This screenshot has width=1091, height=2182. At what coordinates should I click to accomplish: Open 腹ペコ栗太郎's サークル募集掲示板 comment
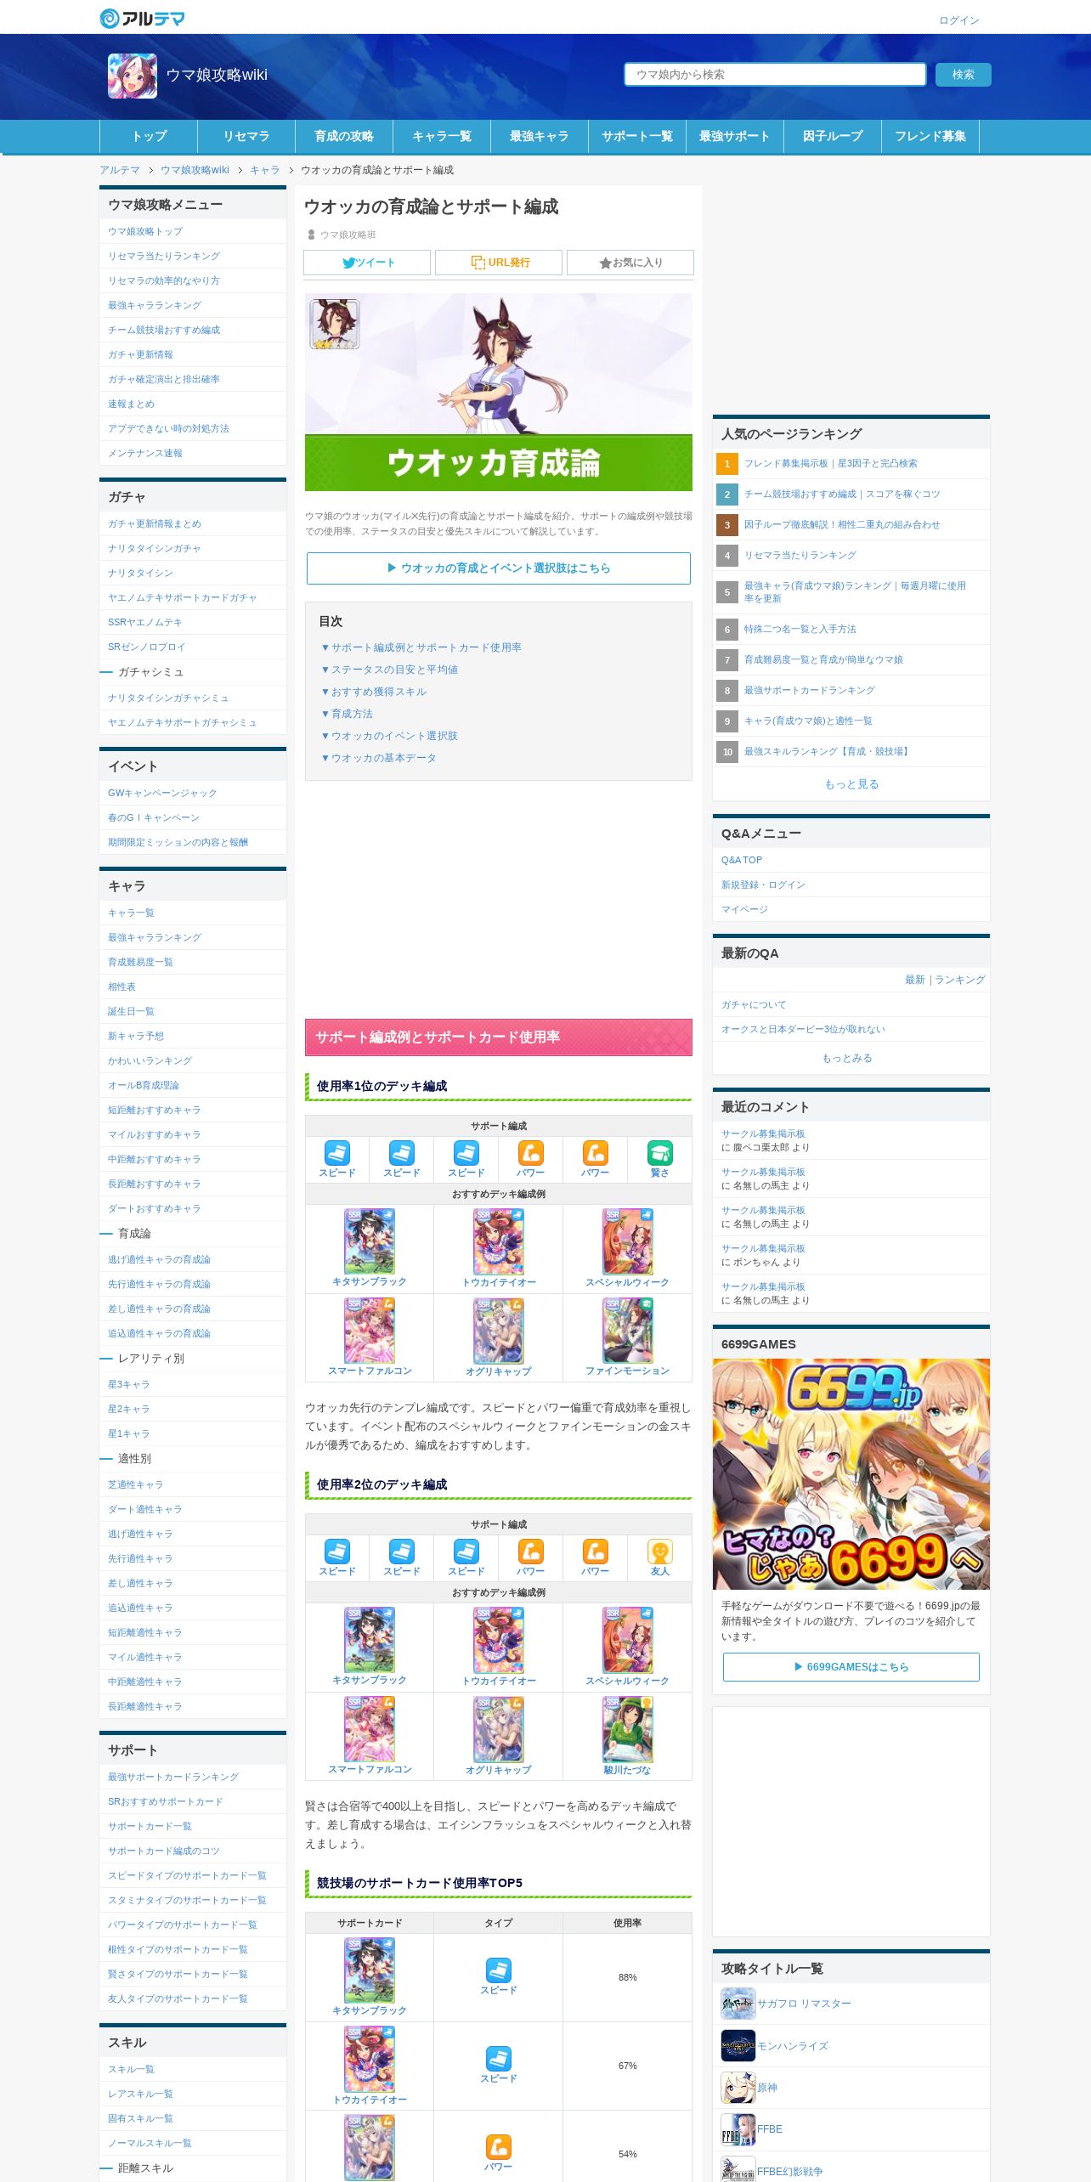(x=763, y=1134)
